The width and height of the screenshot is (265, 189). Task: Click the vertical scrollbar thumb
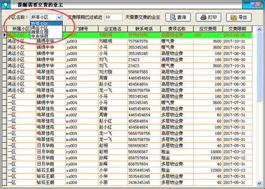pos(259,67)
